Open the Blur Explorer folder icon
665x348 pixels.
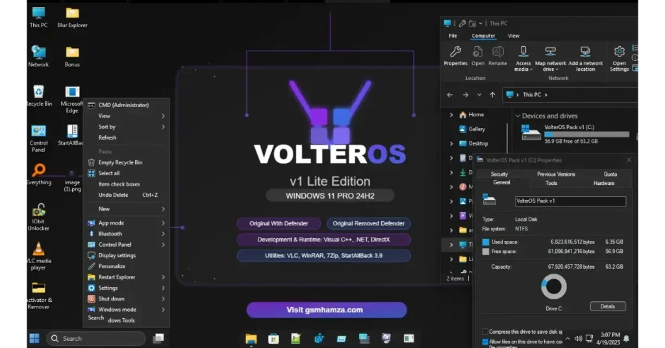pos(72,18)
